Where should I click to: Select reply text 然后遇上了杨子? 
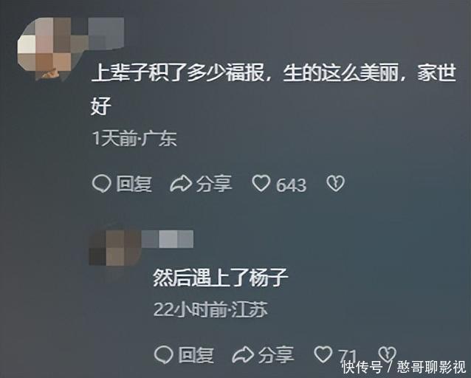pos(221,278)
